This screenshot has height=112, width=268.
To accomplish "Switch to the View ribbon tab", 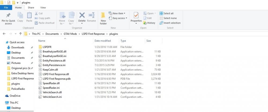I will tap(43, 7).
